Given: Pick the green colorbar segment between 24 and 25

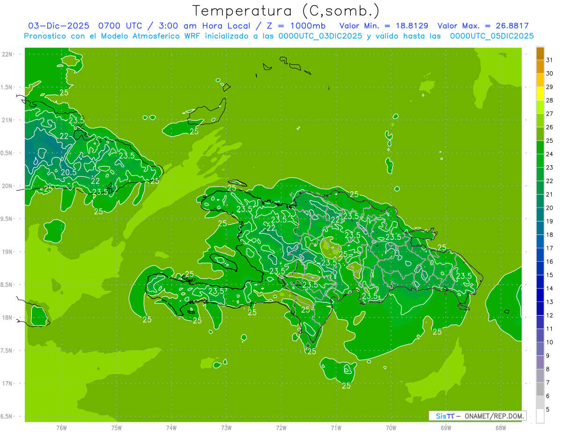Looking at the screenshot, I should coord(540,147).
